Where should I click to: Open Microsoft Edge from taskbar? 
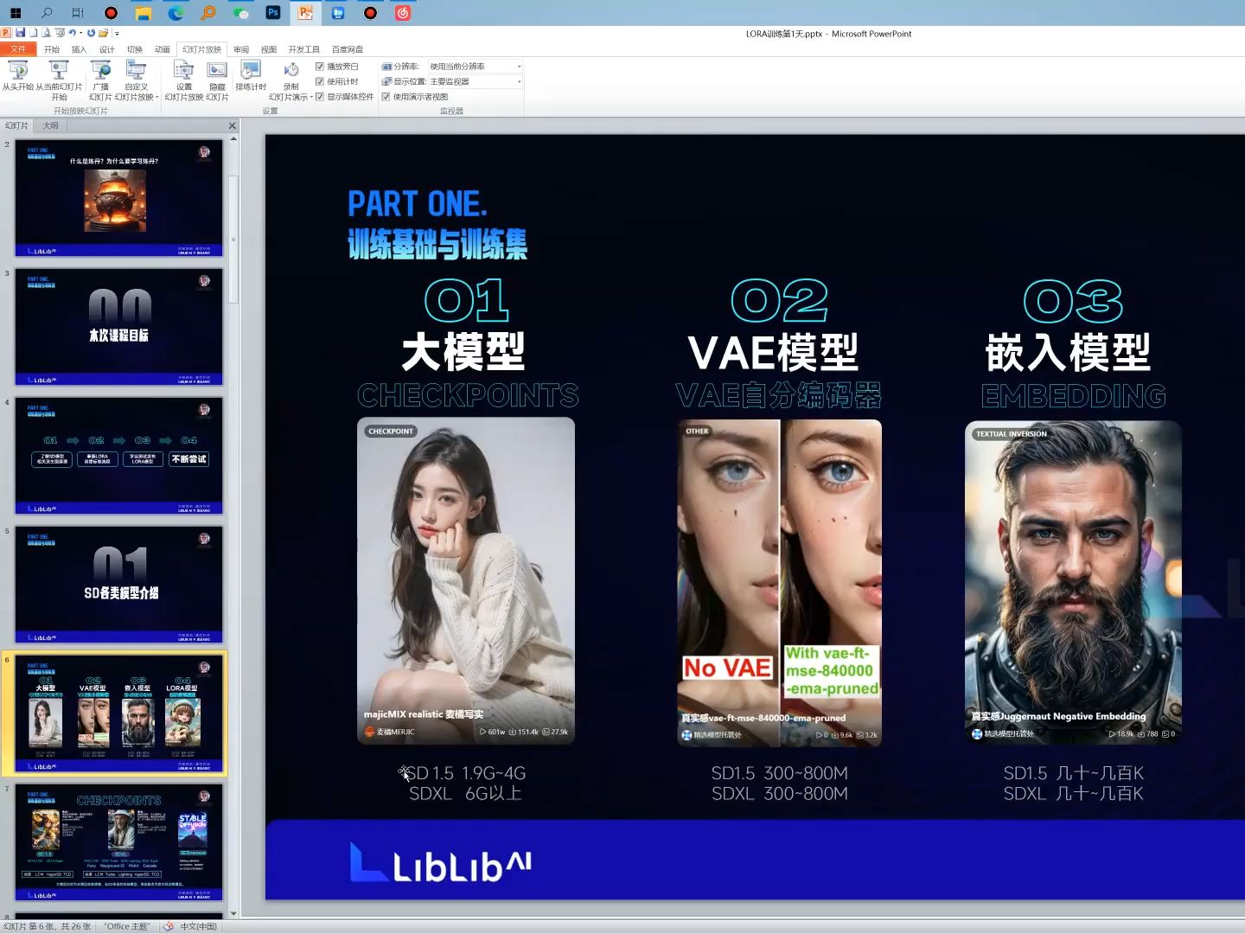tap(176, 13)
